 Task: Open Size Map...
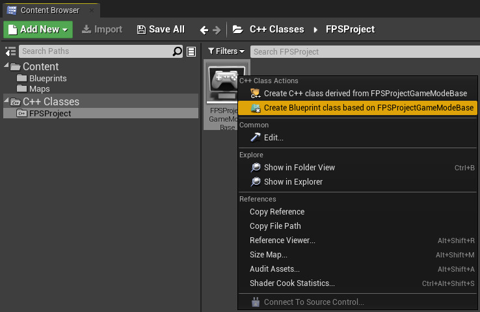click(358, 255)
